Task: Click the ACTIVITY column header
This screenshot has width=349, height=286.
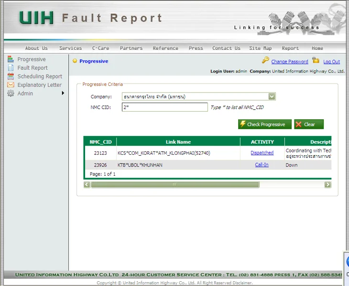Action: [262, 142]
